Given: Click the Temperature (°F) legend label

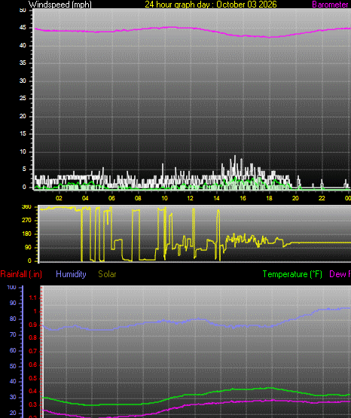Looking at the screenshot, I should click(x=292, y=274).
